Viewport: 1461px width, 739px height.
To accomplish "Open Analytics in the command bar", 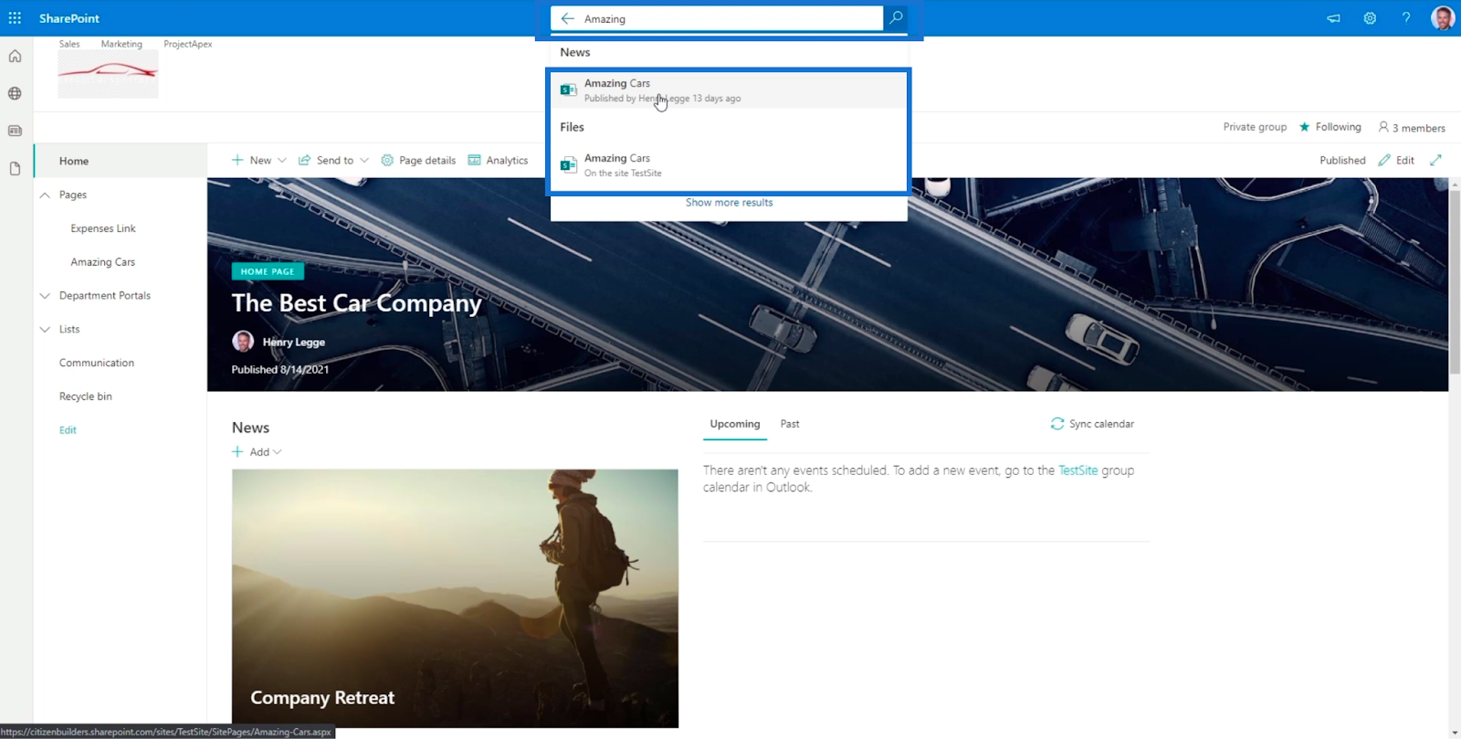I will [498, 160].
